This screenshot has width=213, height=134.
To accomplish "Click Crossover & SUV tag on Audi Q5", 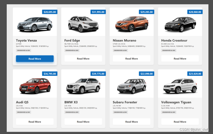I will pyautogui.click(x=23, y=112).
